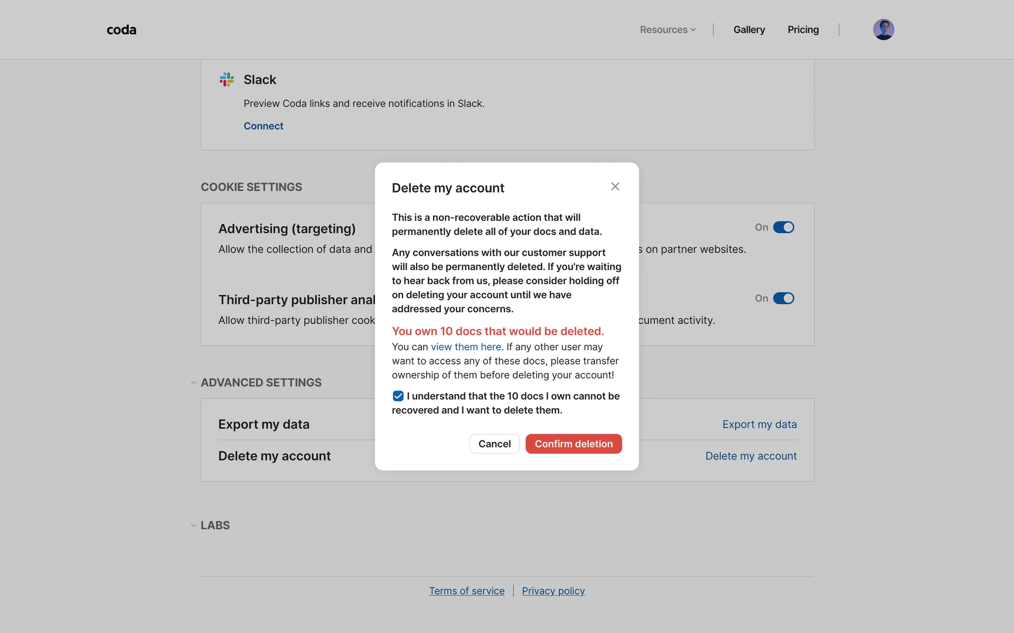Toggle off Advertising (targeting) cookies
1014x633 pixels.
click(x=783, y=227)
